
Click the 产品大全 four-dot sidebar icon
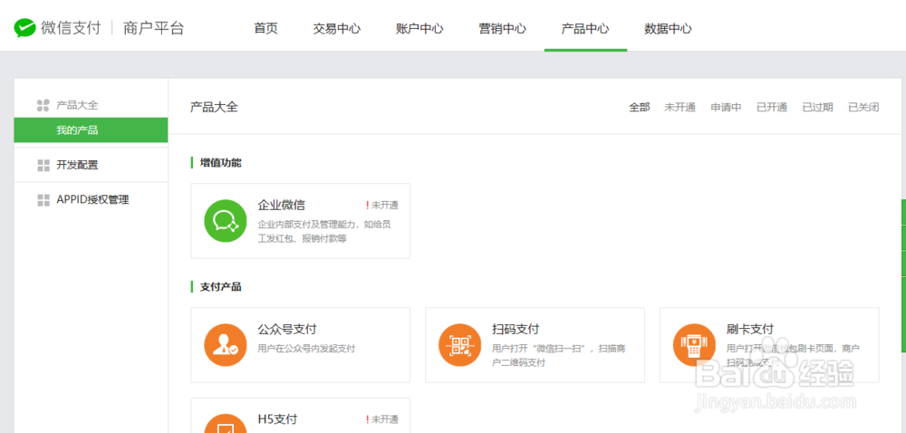(x=43, y=105)
